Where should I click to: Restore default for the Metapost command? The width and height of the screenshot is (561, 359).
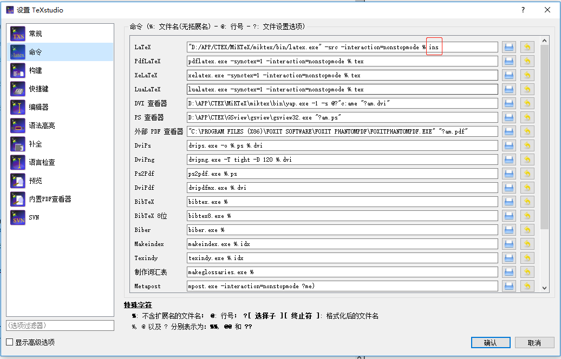point(527,285)
